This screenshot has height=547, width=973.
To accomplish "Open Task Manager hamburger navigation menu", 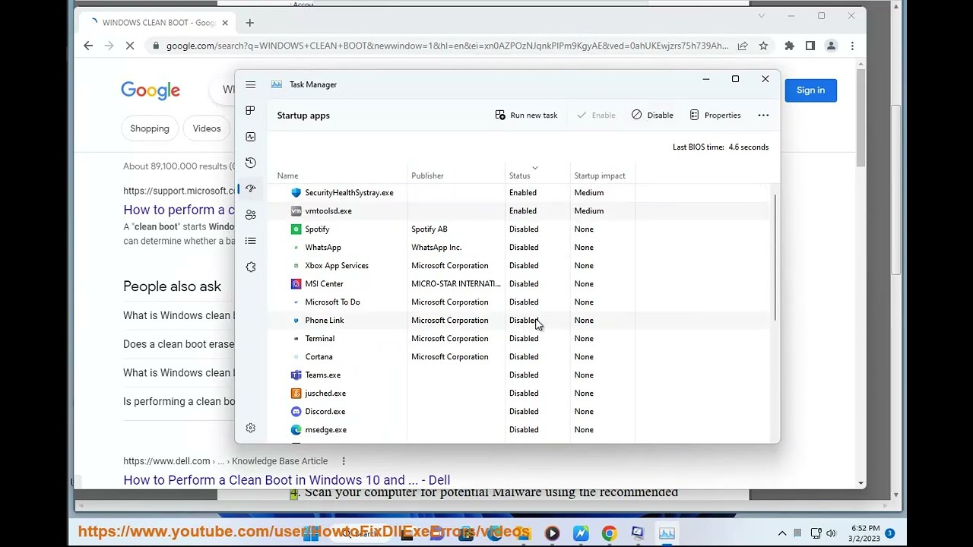I will click(250, 85).
